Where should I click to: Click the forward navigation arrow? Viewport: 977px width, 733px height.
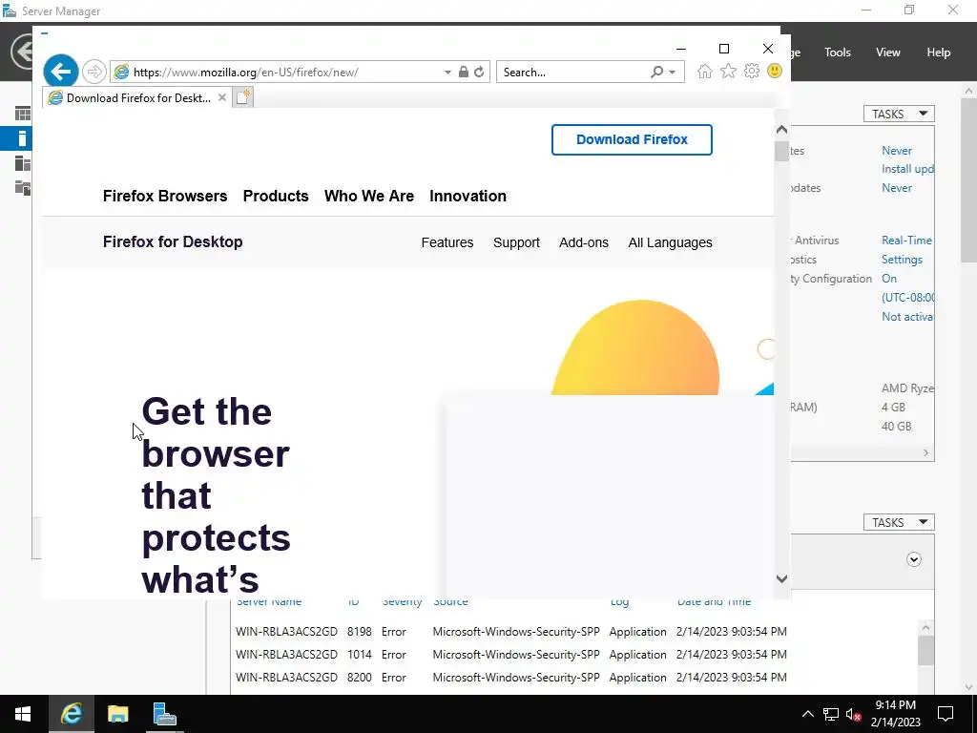(94, 72)
